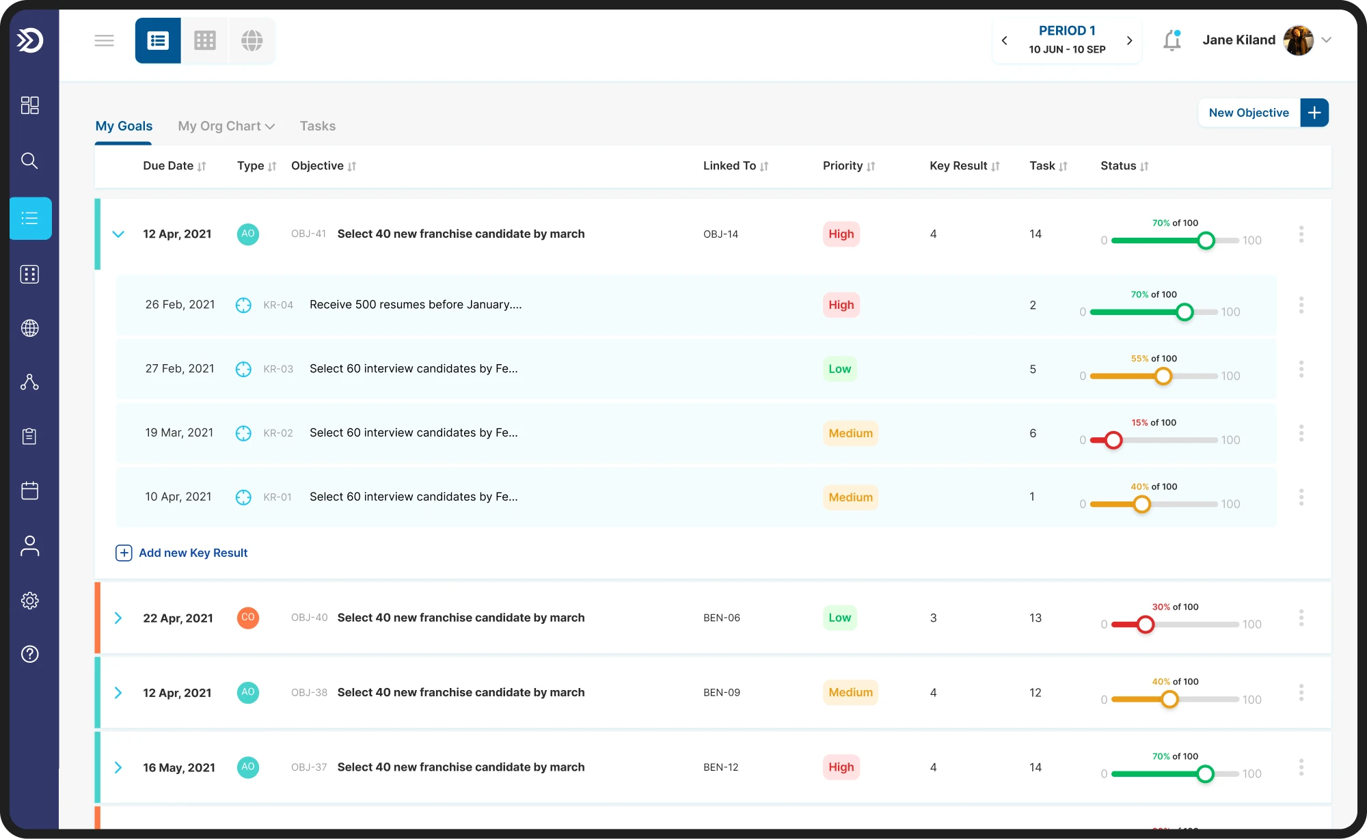The image size is (1367, 839).
Task: Click KR-02 progress slider handle at 15%
Action: point(1113,440)
